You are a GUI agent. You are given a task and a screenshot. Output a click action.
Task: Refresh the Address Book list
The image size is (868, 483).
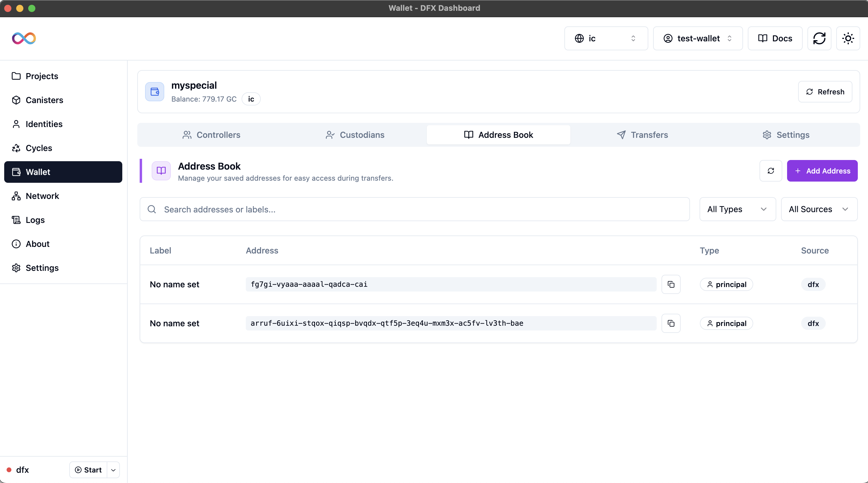771,171
